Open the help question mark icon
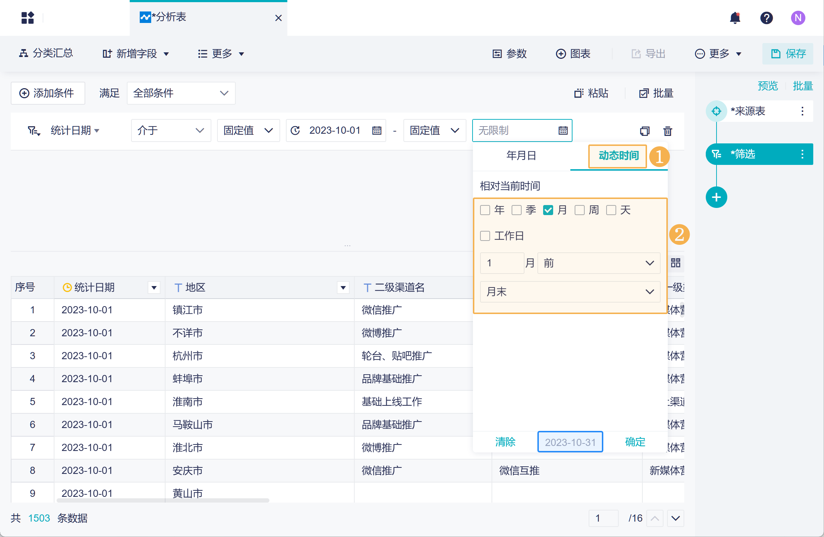This screenshot has width=824, height=537. (x=766, y=18)
